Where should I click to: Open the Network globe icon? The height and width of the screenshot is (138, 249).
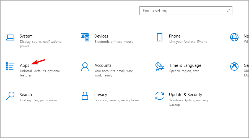click(x=234, y=37)
